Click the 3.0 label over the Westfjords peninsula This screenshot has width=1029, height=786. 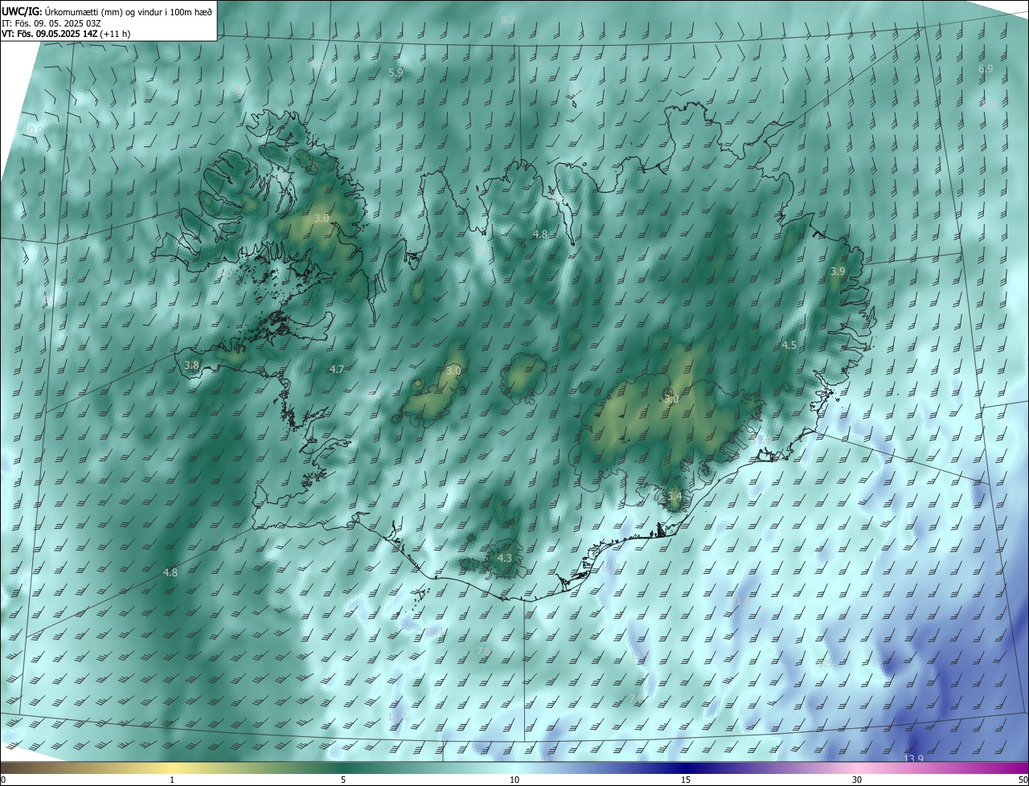coord(322,219)
